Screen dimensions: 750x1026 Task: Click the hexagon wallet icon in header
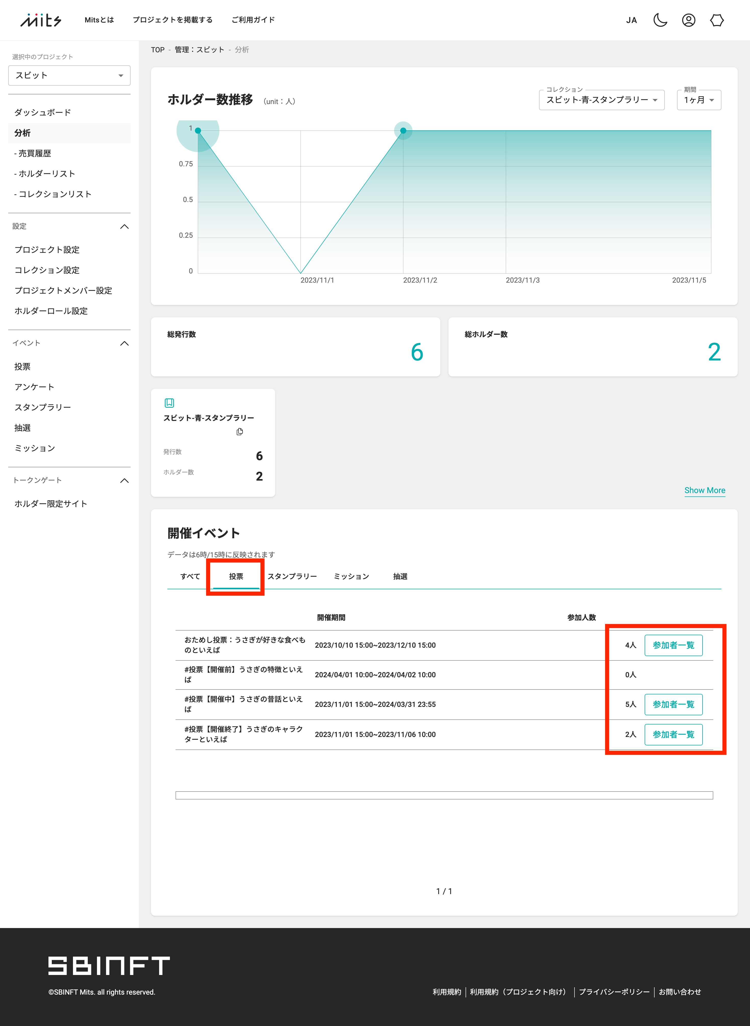coord(717,20)
